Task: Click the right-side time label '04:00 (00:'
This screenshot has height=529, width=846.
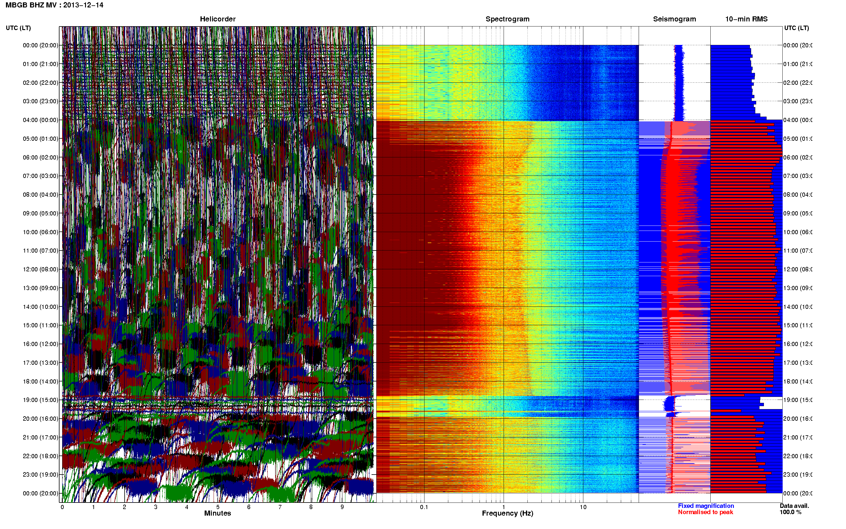Action: pos(798,120)
